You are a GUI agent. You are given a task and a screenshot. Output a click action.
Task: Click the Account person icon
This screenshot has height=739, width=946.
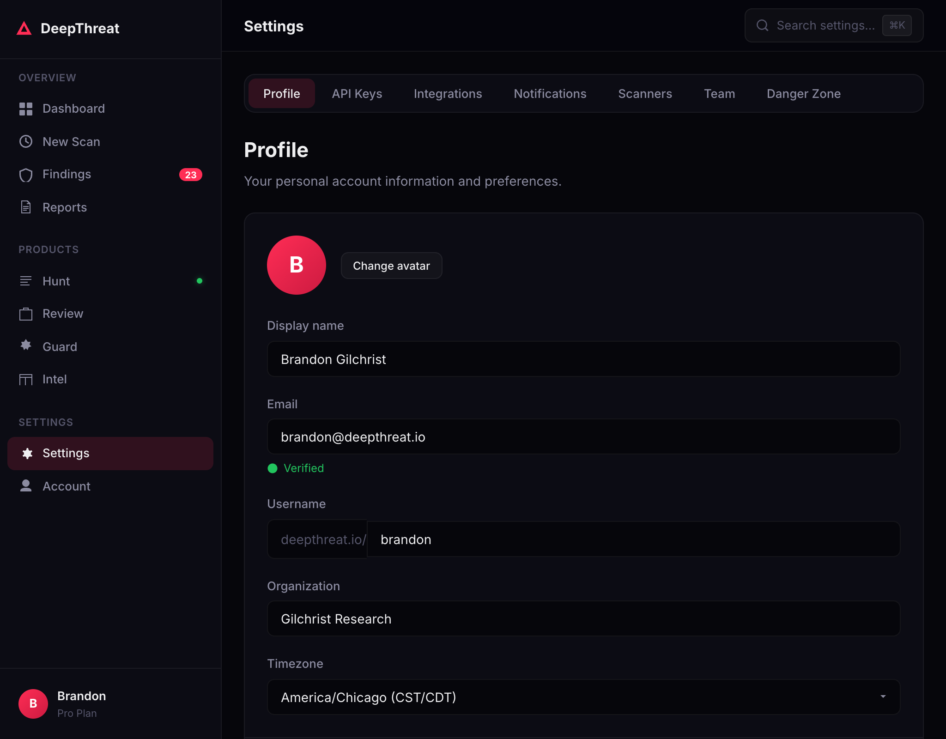(26, 485)
